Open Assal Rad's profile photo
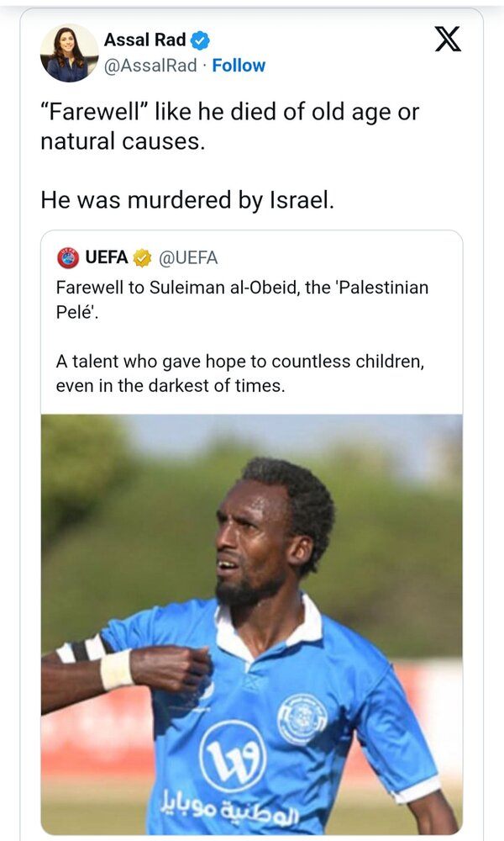This screenshot has height=841, width=504. pos(69,52)
